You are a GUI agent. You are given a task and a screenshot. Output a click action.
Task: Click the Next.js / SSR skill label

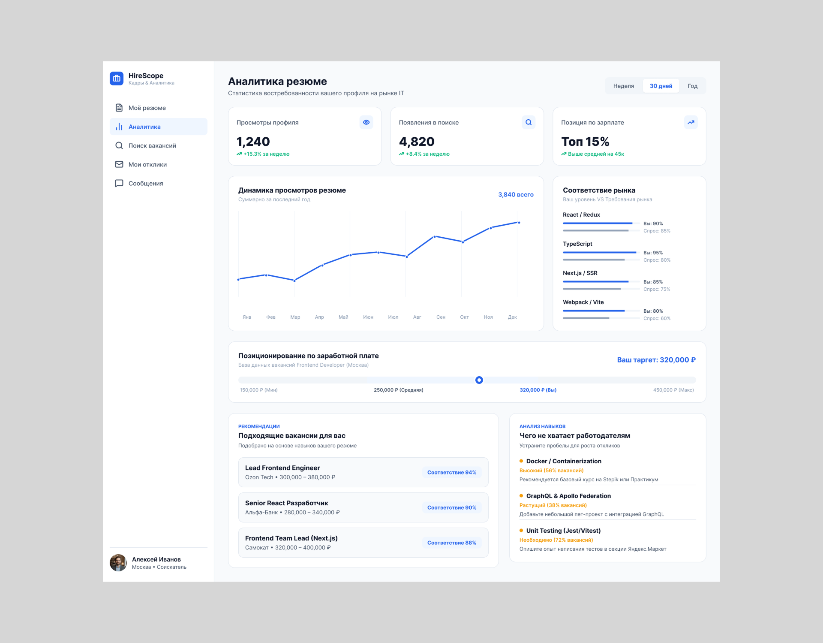(x=580, y=273)
